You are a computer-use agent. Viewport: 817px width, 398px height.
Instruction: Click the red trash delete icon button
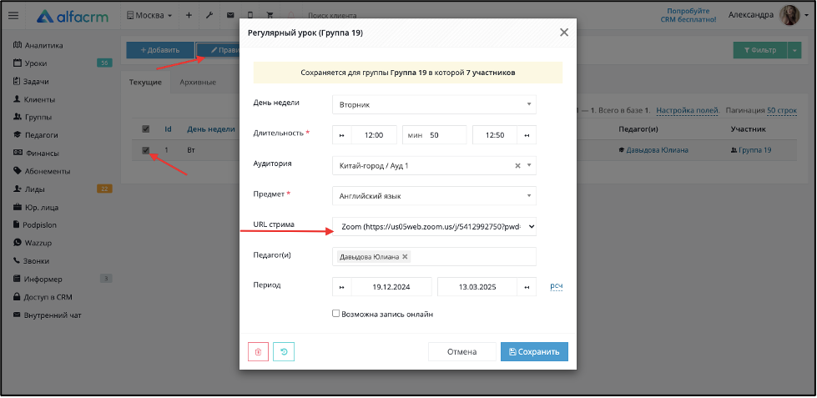(x=259, y=351)
